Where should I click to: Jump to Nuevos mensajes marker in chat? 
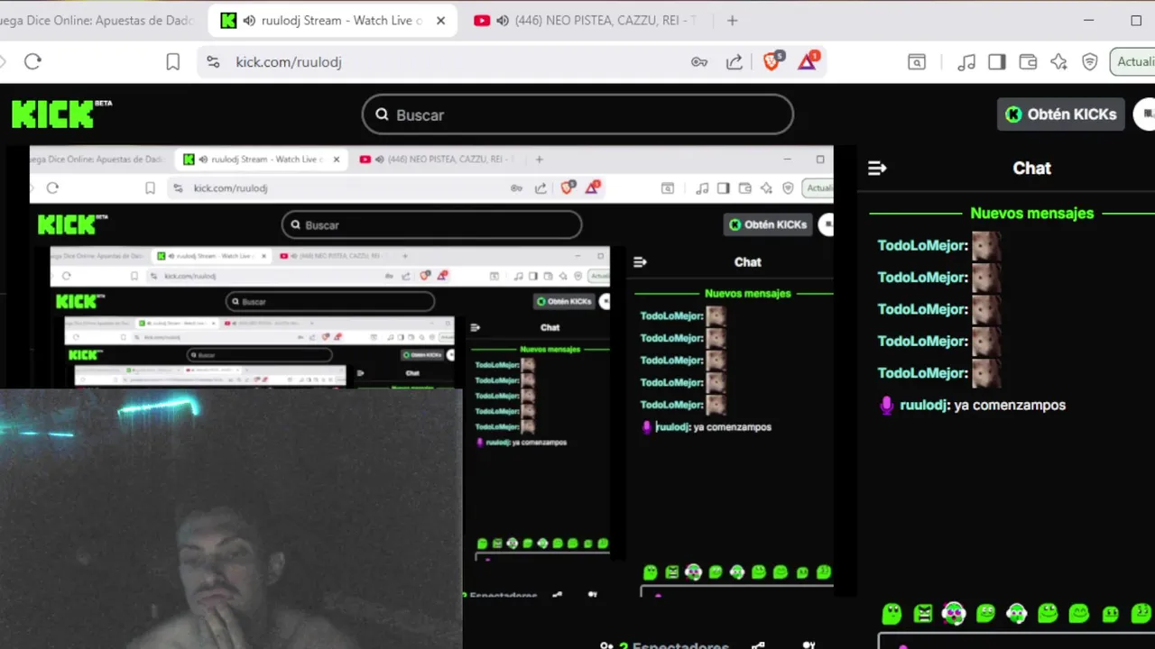point(1031,214)
